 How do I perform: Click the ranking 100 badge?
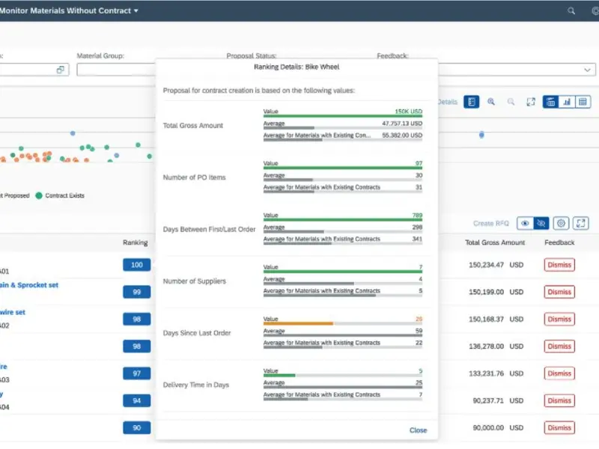pyautogui.click(x=136, y=265)
